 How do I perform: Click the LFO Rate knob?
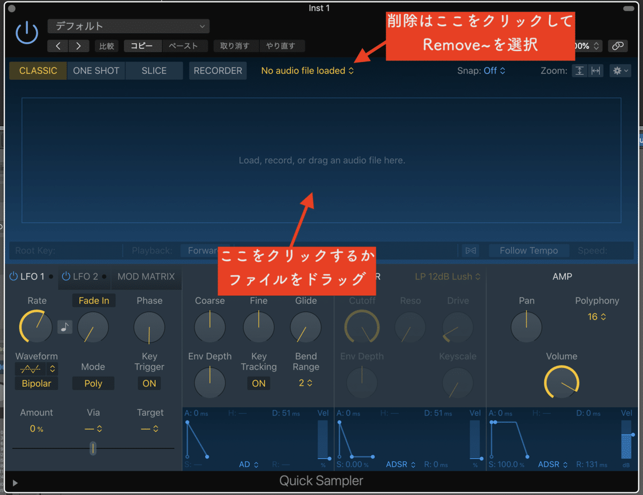pyautogui.click(x=35, y=326)
